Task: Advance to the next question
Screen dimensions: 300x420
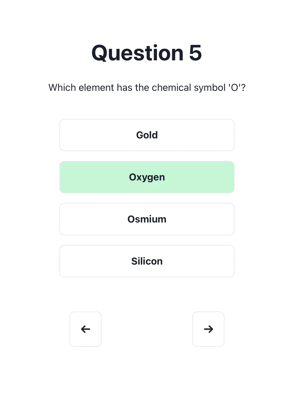Action: (x=208, y=329)
